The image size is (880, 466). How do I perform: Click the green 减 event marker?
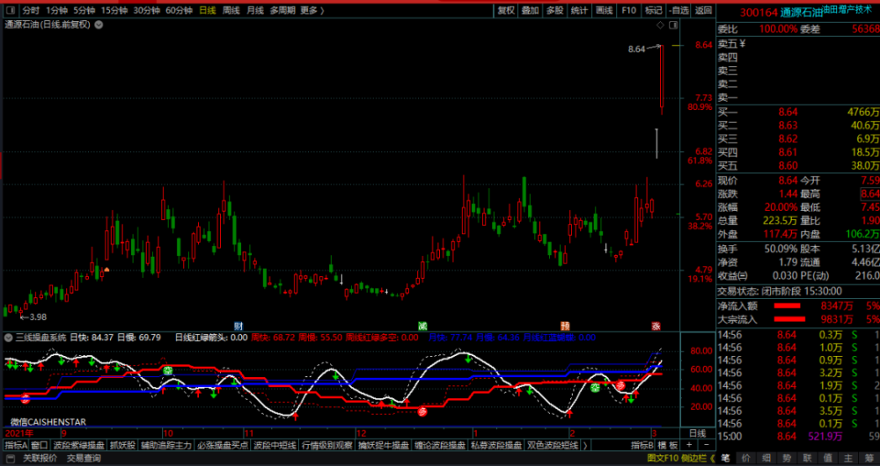pos(422,325)
